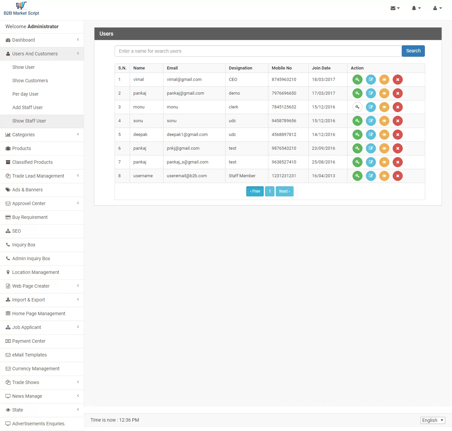
Task: Click the white key icon for monu
Action: [358, 107]
